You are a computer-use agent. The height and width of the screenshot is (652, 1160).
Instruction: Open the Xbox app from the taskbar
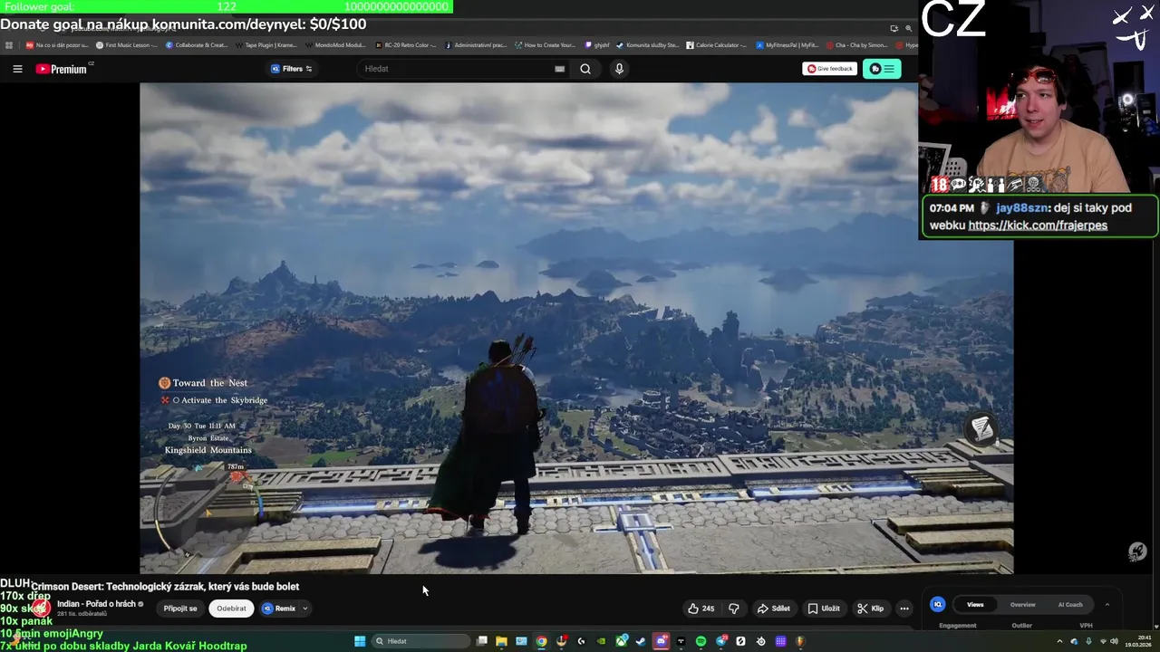tap(622, 641)
